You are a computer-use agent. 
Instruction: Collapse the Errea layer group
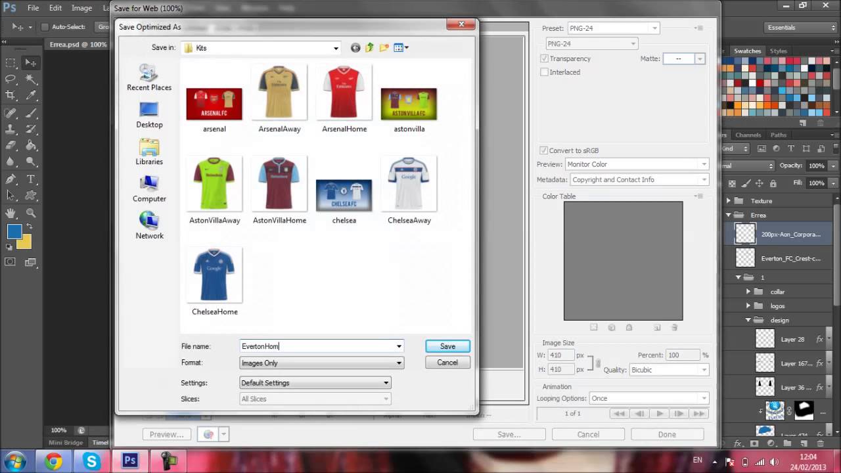[728, 215]
